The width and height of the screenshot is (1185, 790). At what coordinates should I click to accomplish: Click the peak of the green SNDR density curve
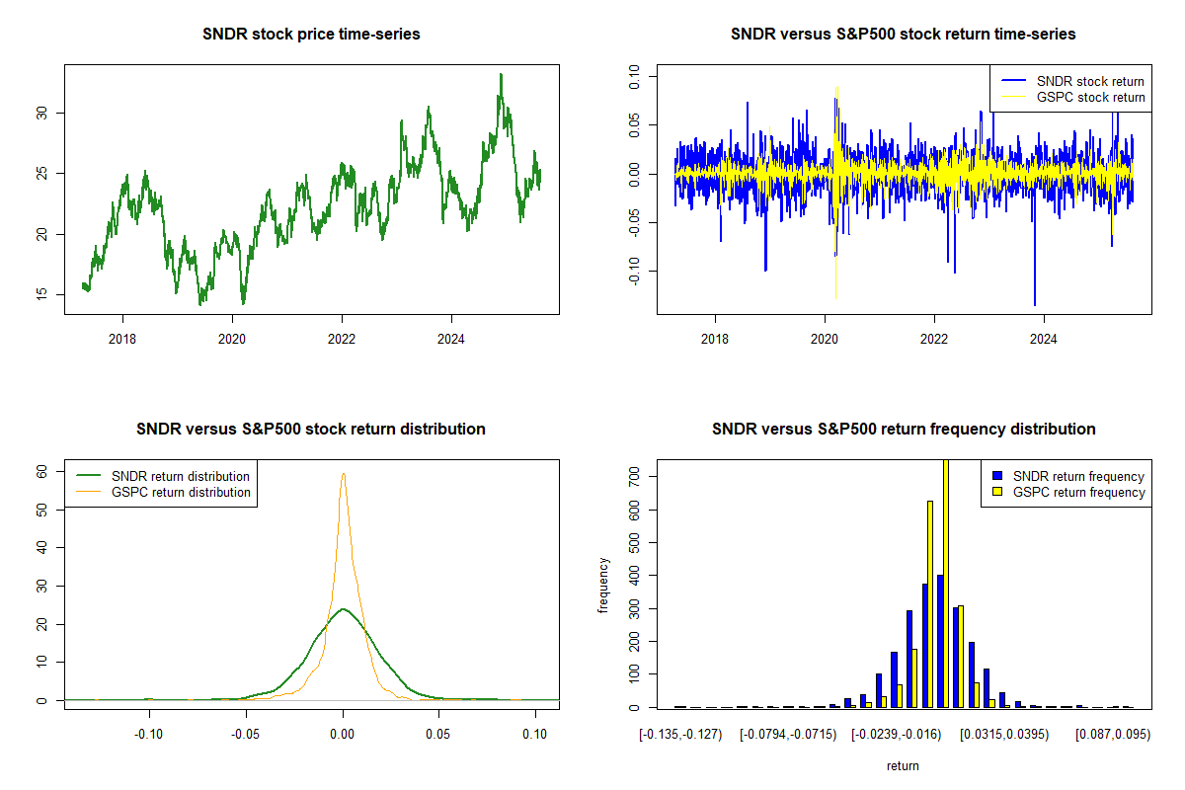[x=343, y=609]
